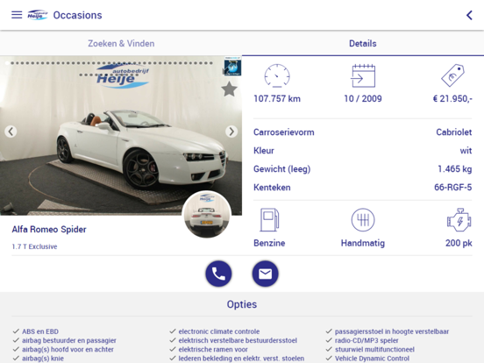The image size is (484, 363).
Task: Click the Kleur label
Action: (264, 151)
